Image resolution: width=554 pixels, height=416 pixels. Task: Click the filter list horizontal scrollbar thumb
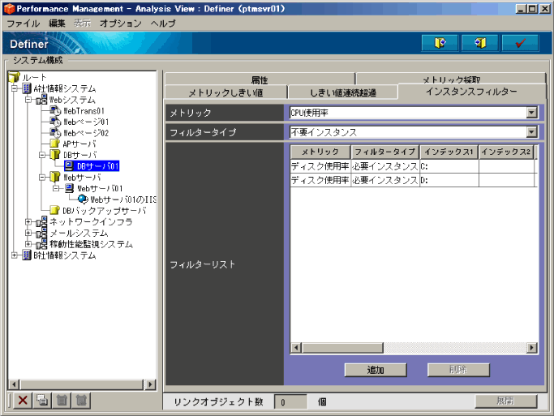pyautogui.click(x=342, y=348)
